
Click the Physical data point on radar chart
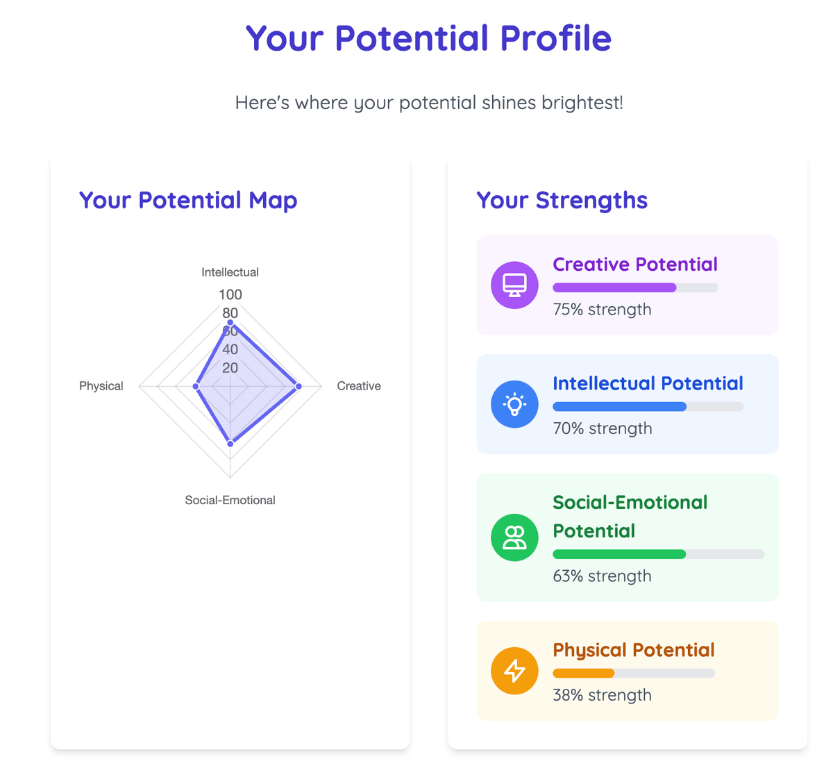pyautogui.click(x=196, y=386)
